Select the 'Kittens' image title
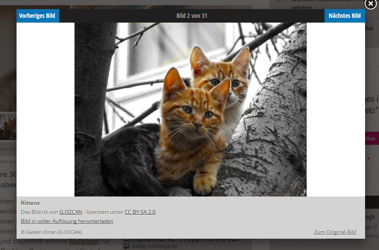The width and height of the screenshot is (379, 250). tap(30, 203)
